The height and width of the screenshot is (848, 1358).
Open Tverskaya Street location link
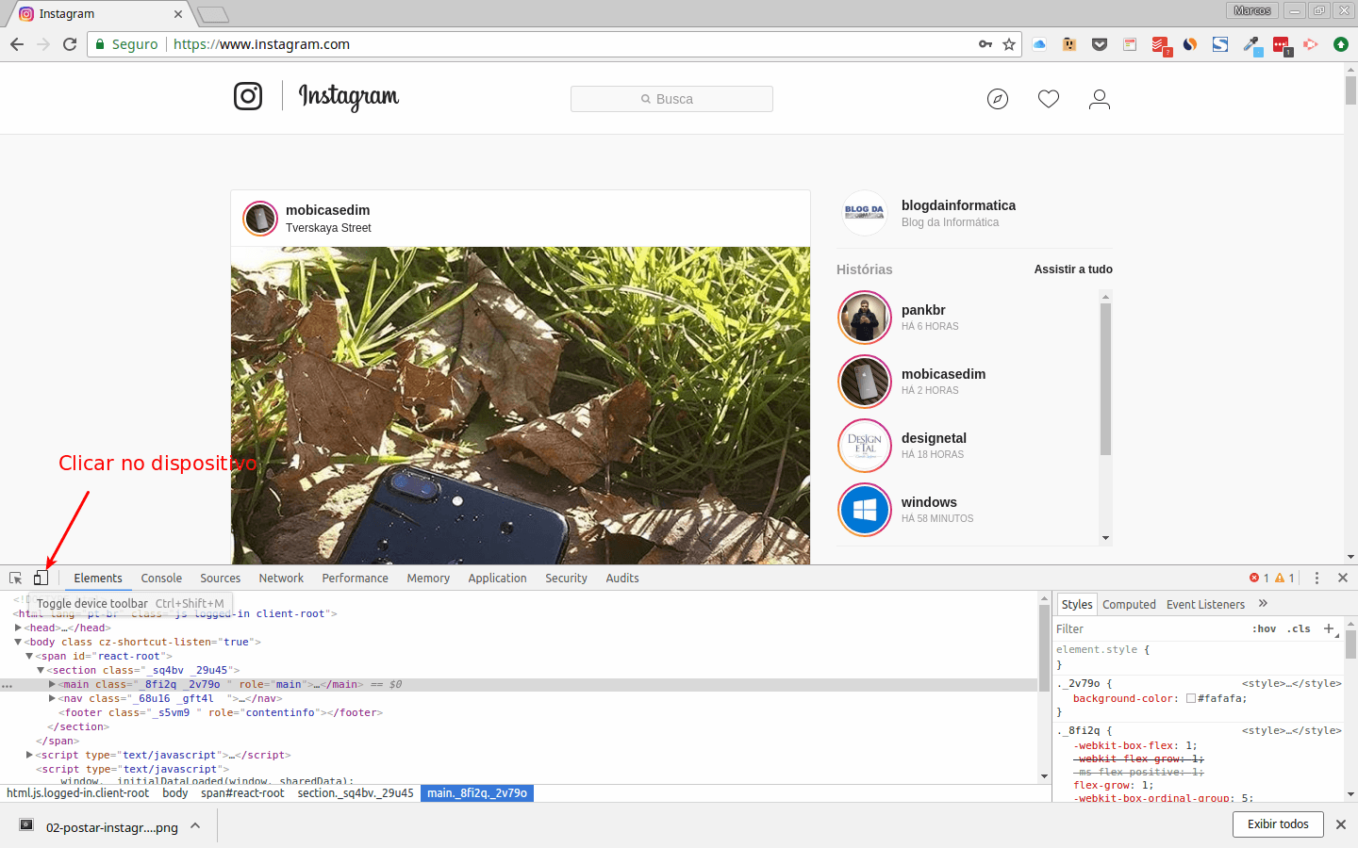[x=328, y=228]
